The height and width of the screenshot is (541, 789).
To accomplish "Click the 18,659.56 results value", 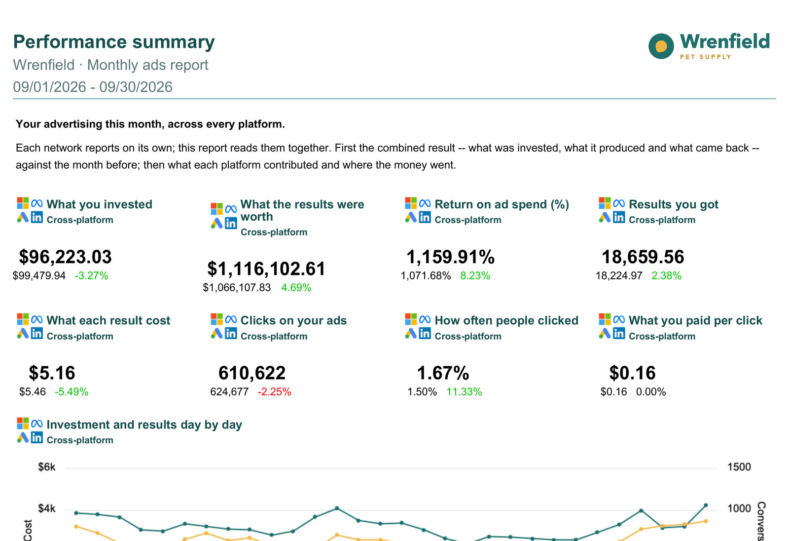I will [x=643, y=257].
